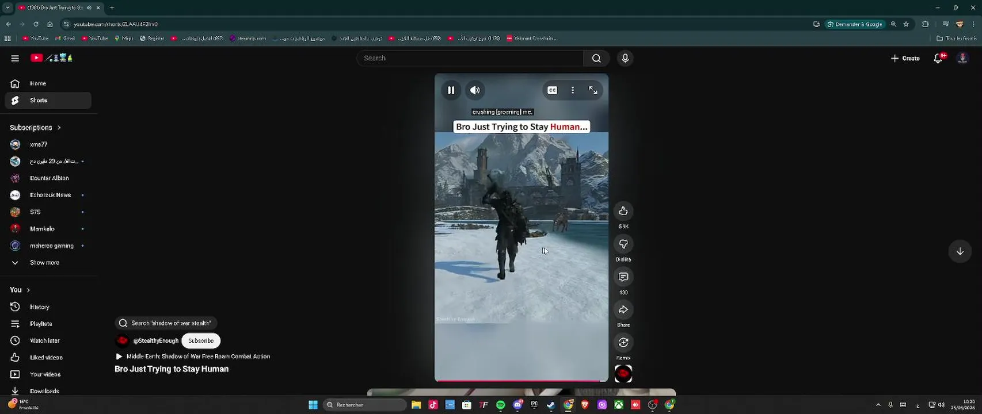Open Steam from the taskbar
This screenshot has height=414, width=982.
tap(551, 405)
